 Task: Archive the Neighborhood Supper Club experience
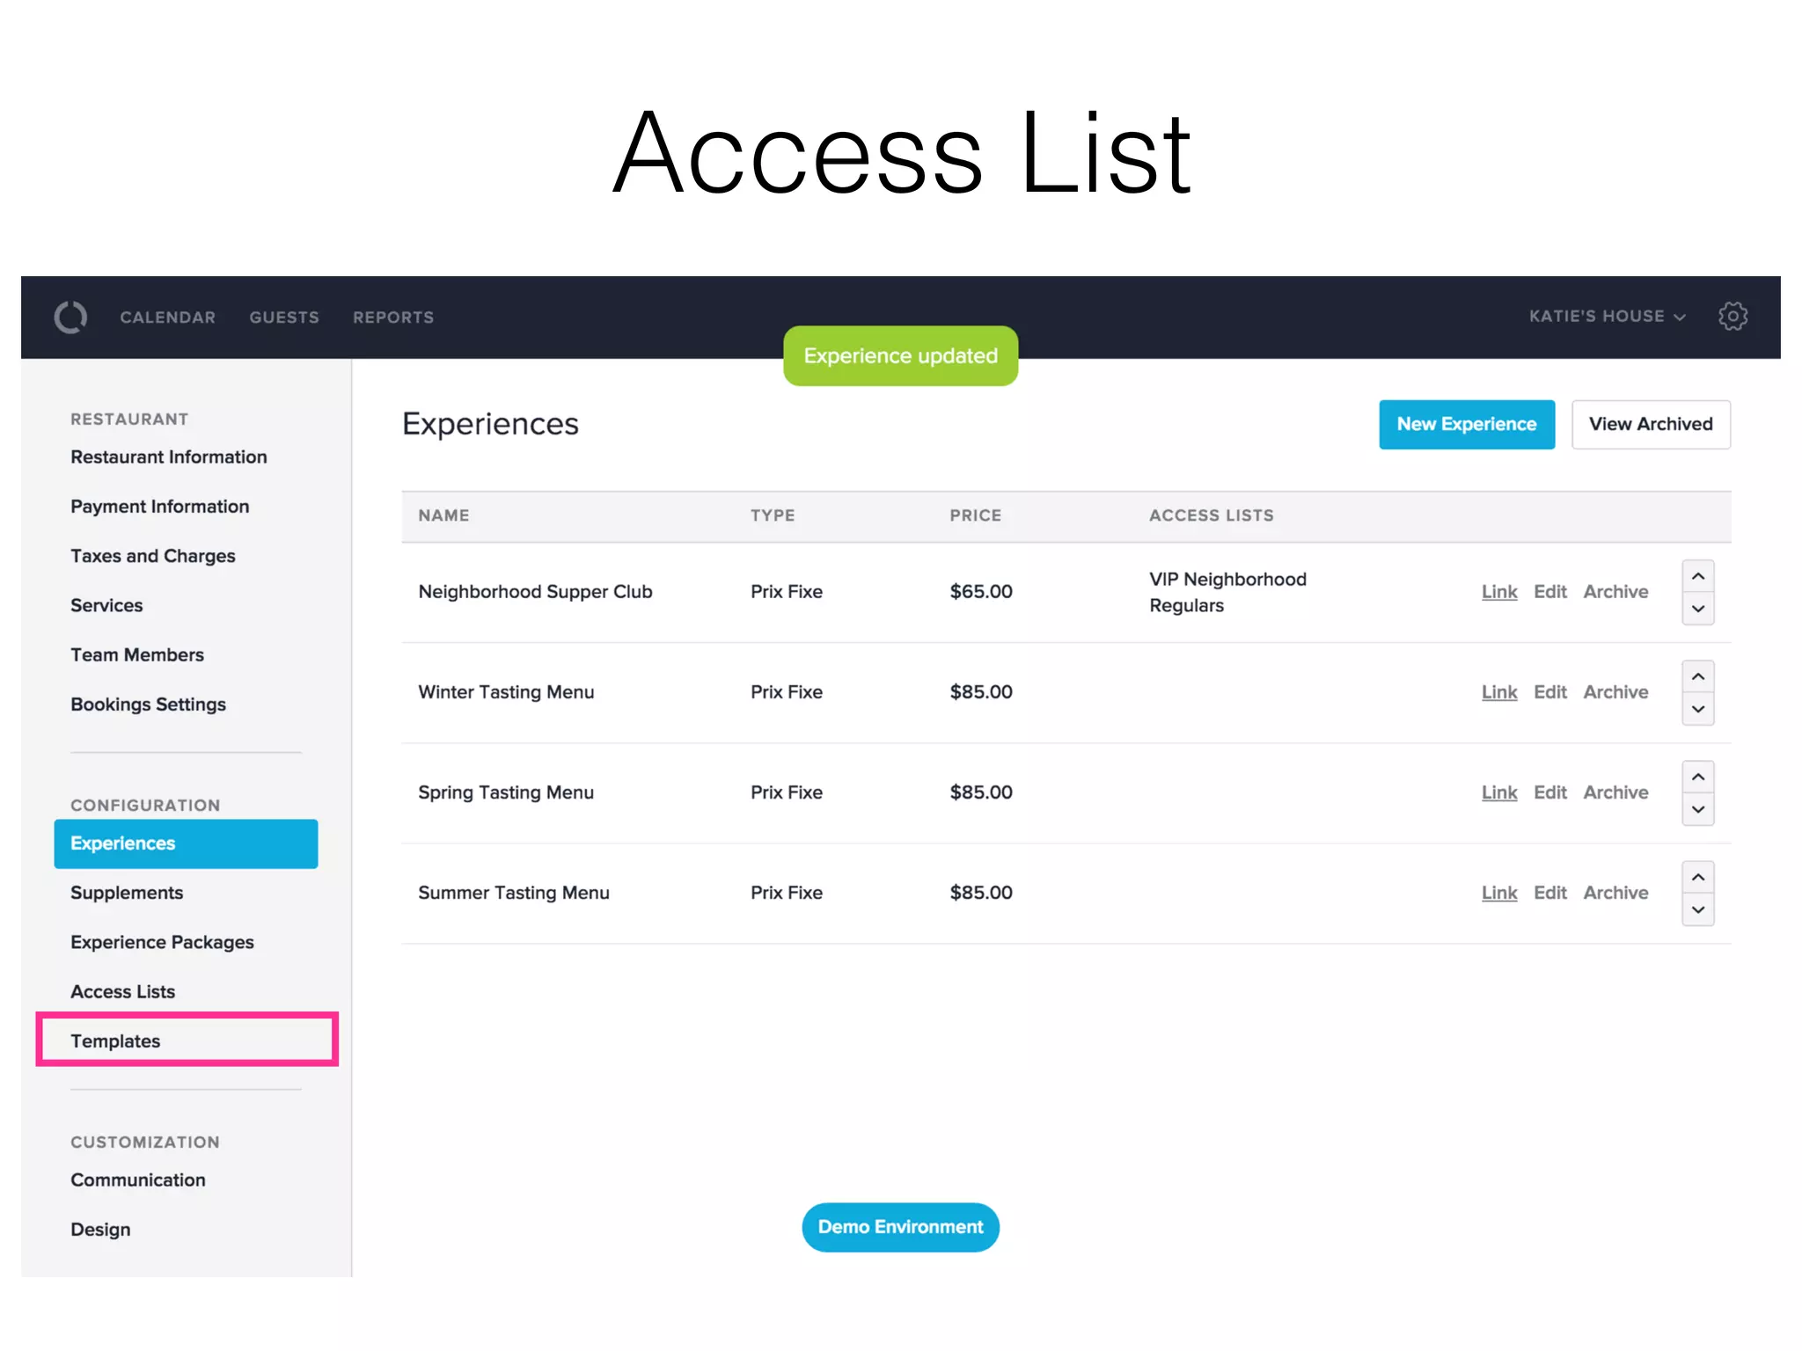(1615, 592)
